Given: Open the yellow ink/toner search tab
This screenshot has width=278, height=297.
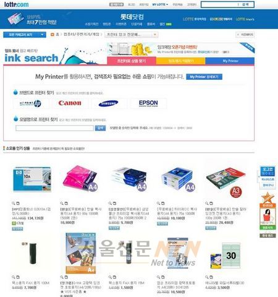Looking at the screenshot, I should tap(180, 61).
